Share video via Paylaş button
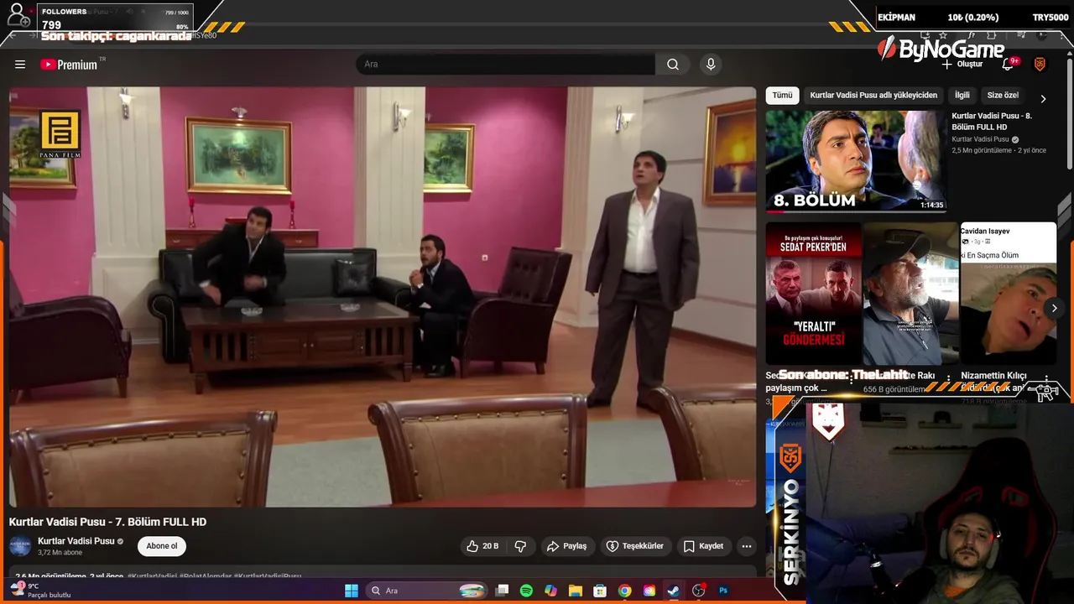1074x604 pixels. point(566,546)
